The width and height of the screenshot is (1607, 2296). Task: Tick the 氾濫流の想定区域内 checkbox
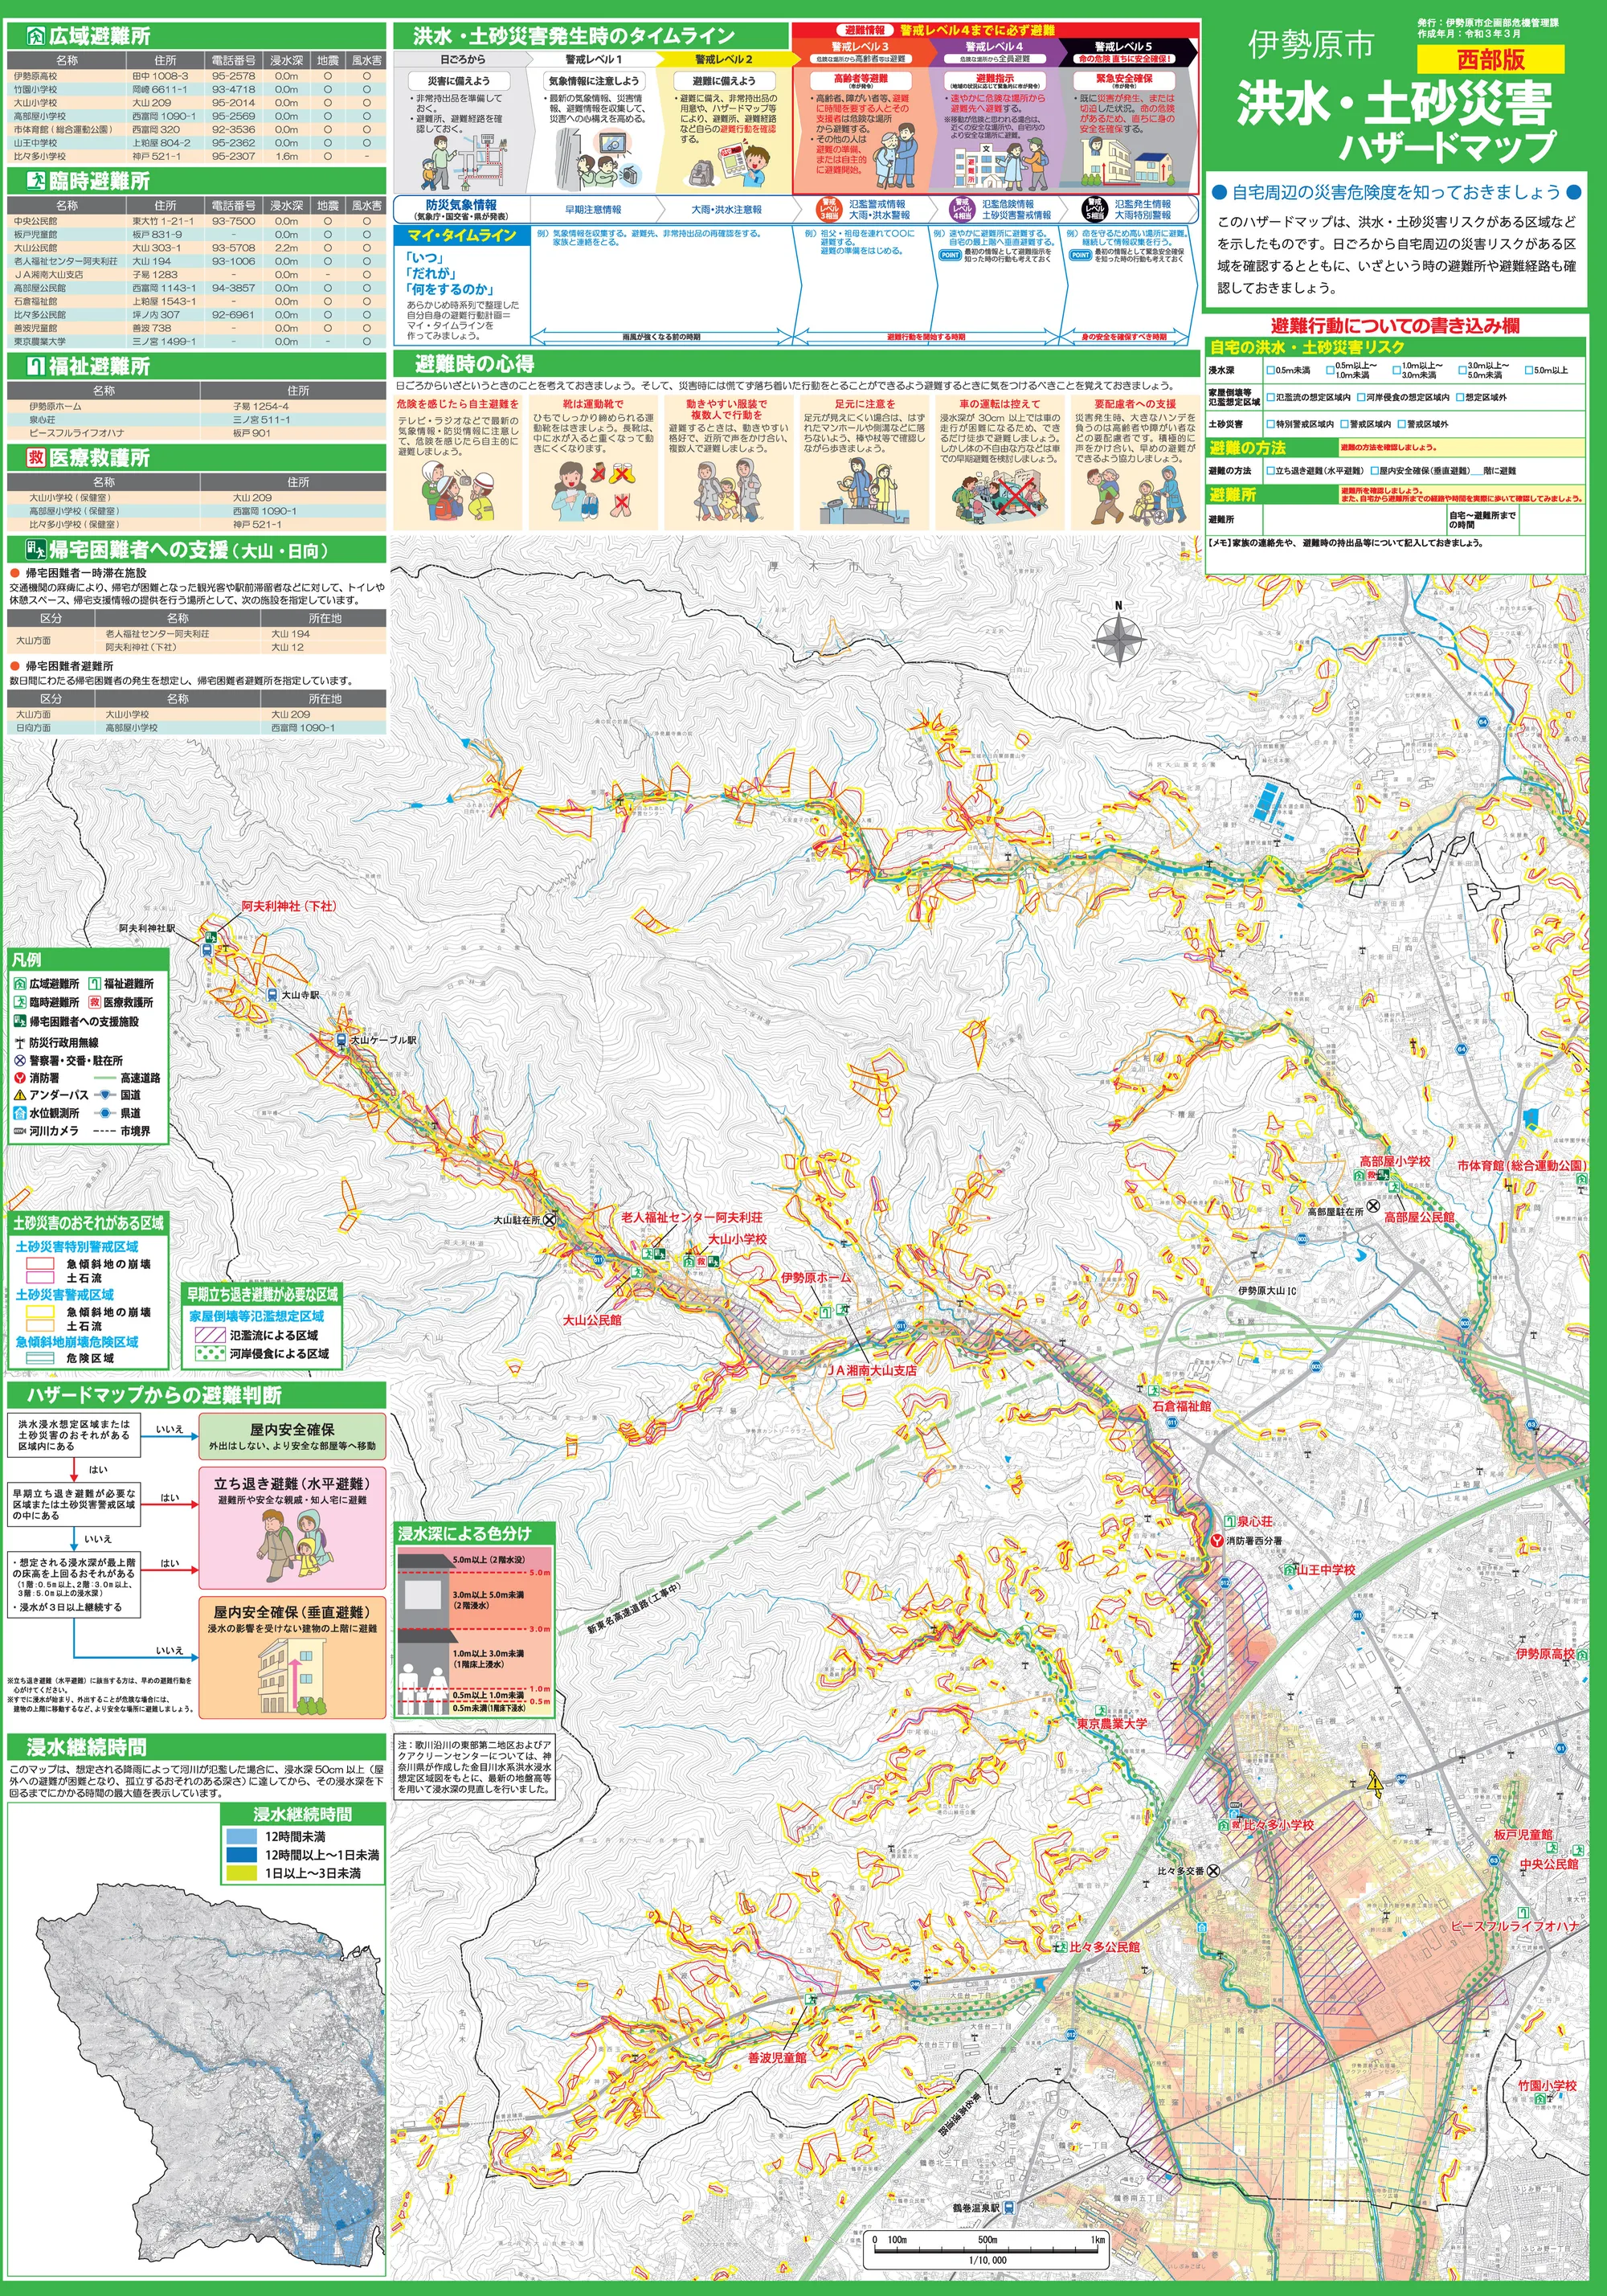pos(1271,397)
